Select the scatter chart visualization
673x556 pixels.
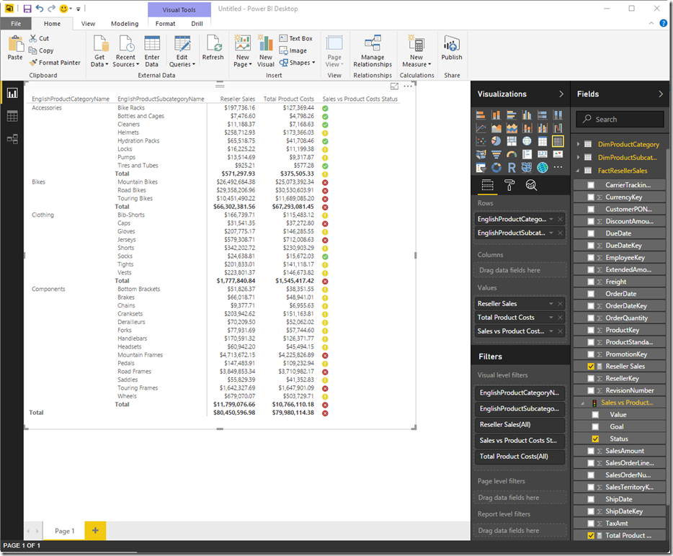(481, 141)
